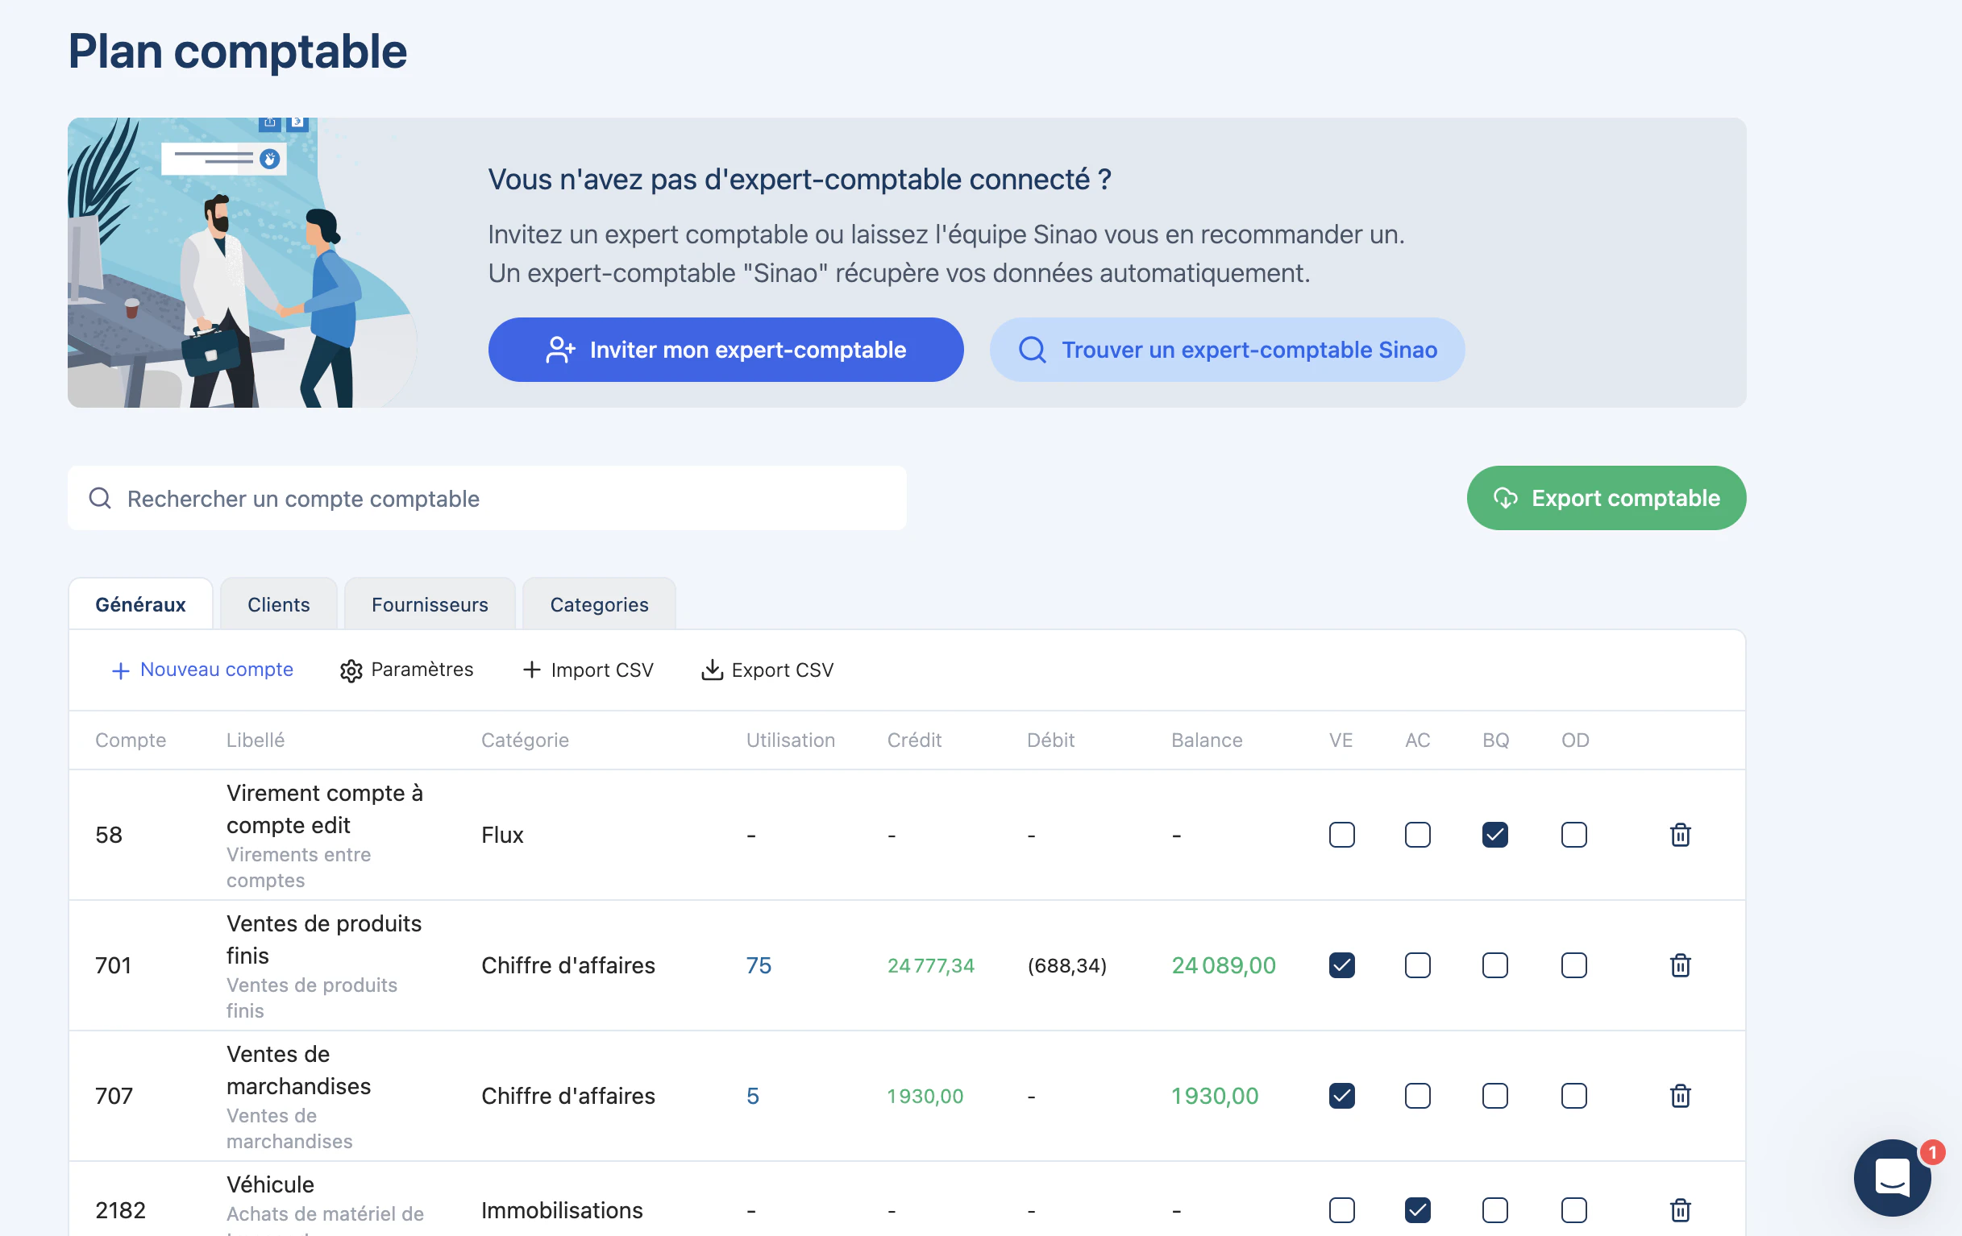Open the chat support bubble
The width and height of the screenshot is (1962, 1236).
(x=1892, y=1176)
